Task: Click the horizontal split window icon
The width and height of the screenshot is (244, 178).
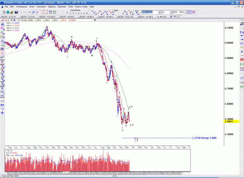Action: (51, 12)
